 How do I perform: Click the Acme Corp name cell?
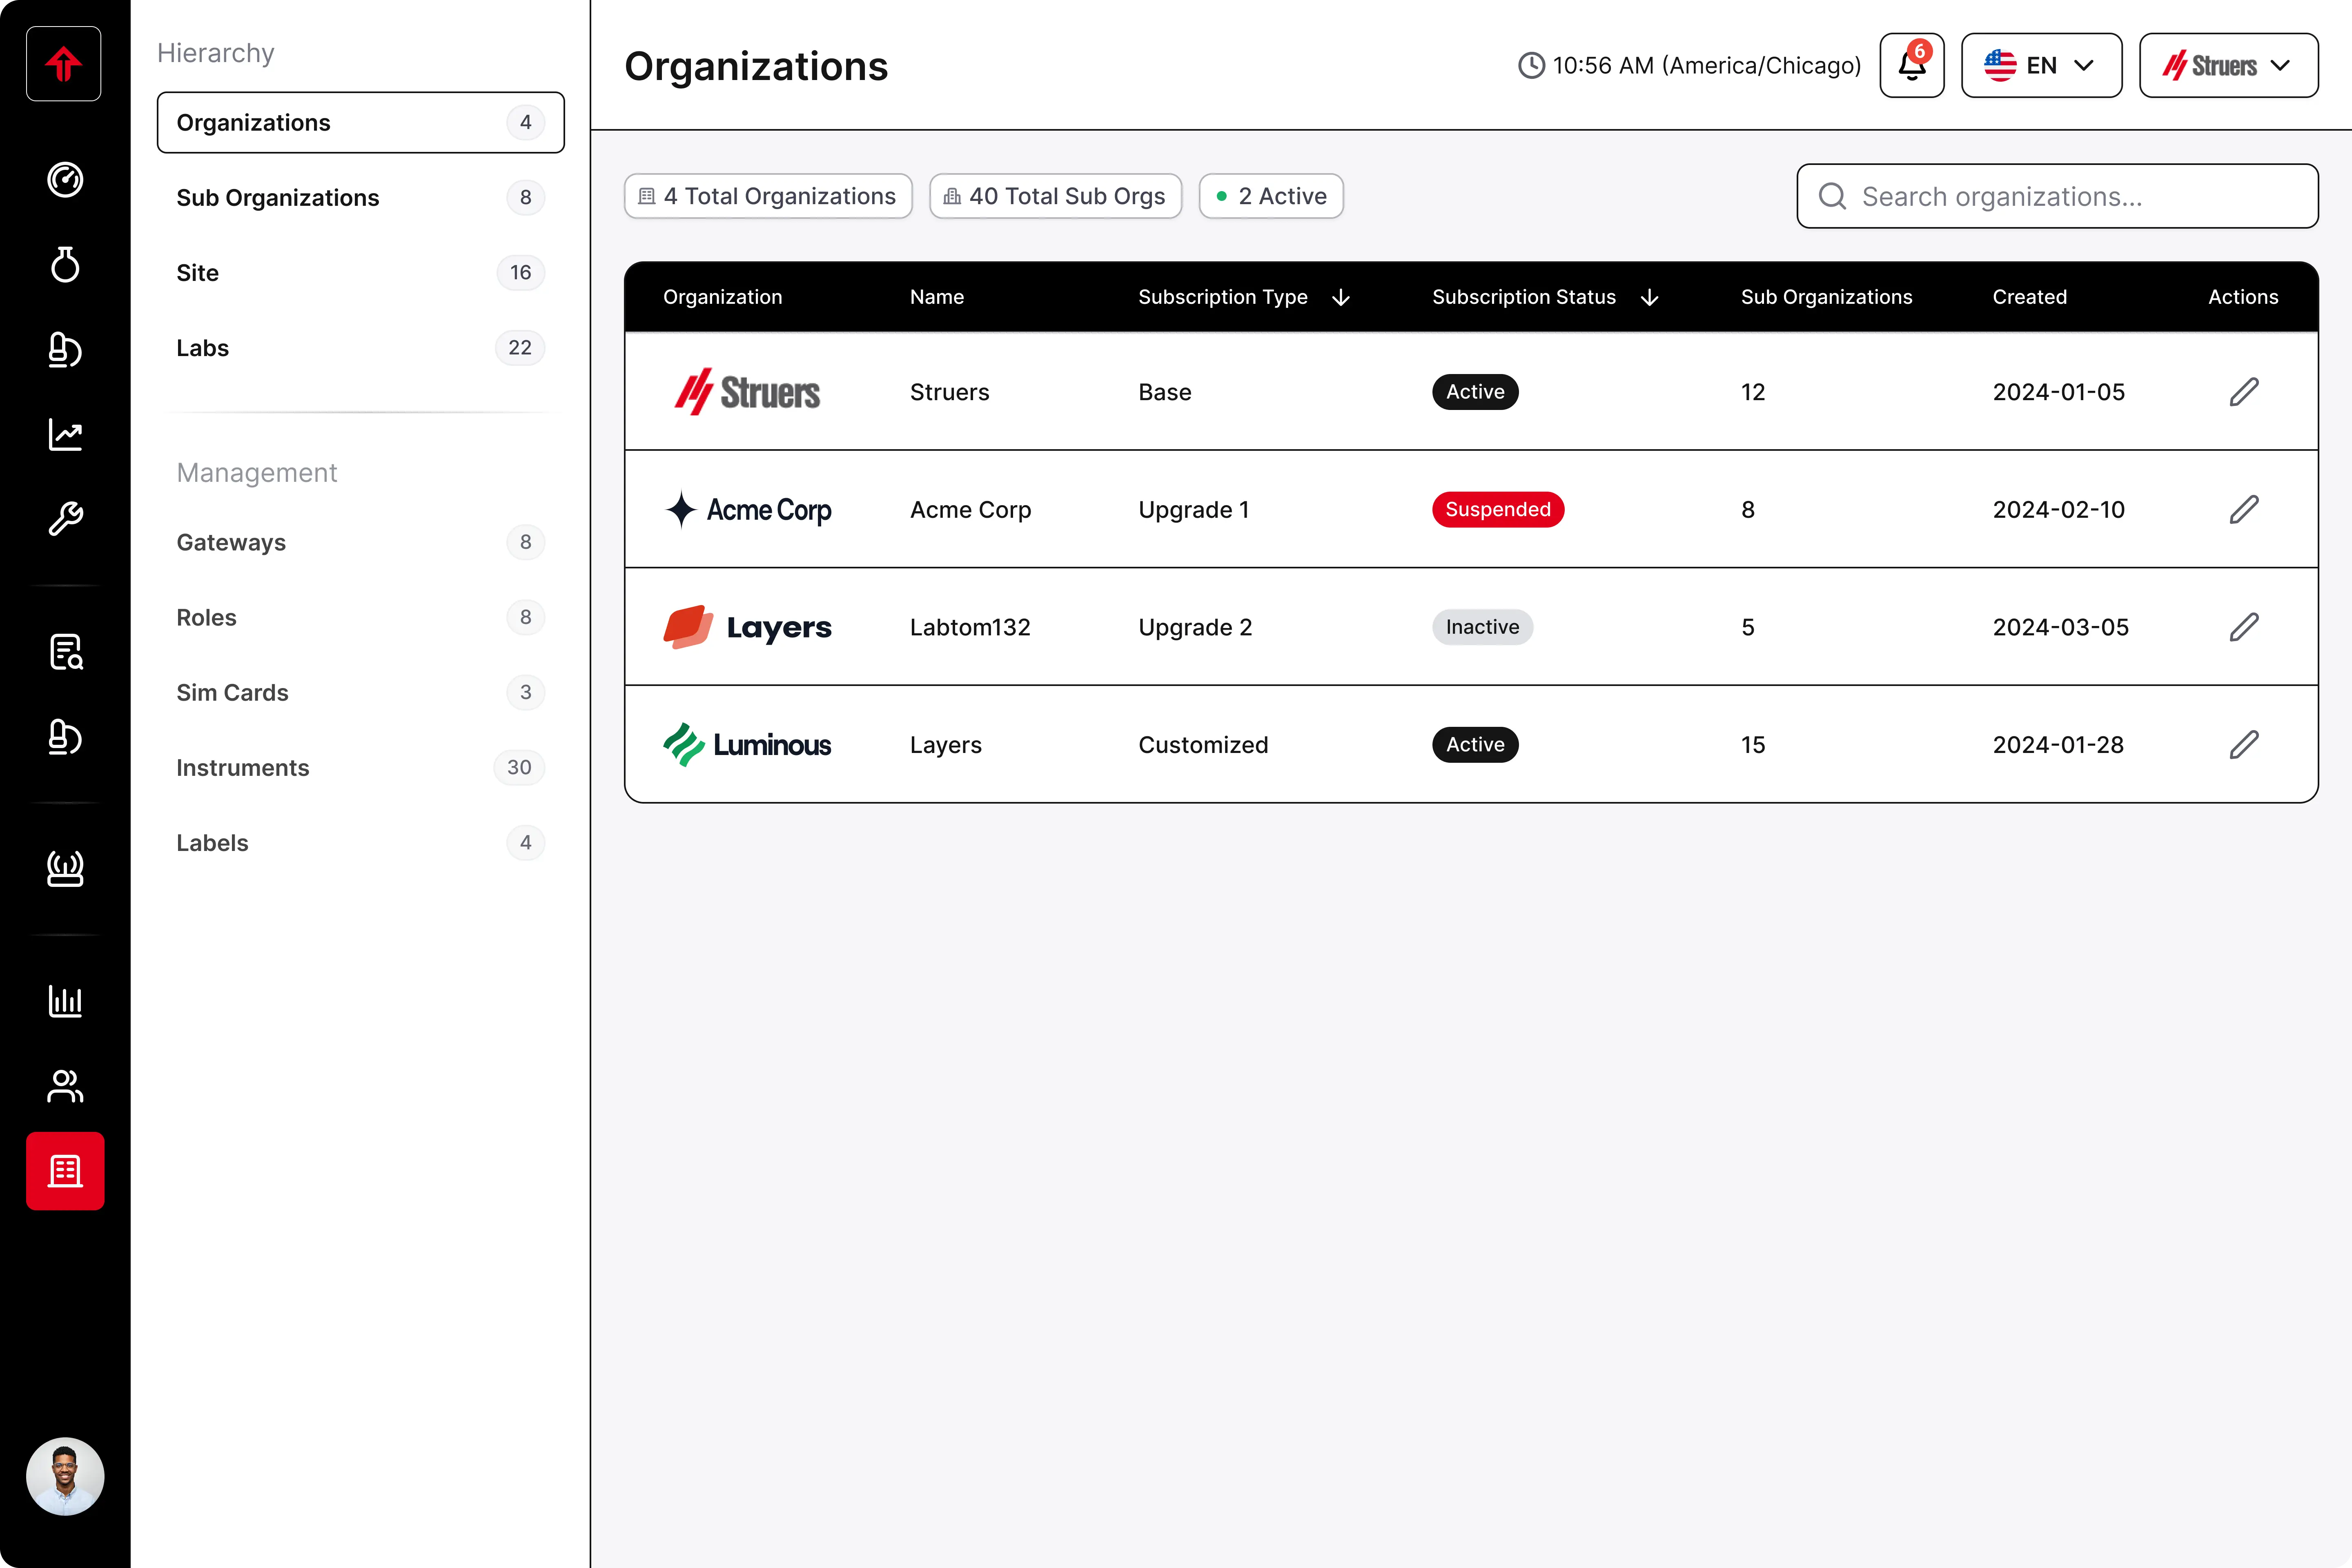(970, 510)
